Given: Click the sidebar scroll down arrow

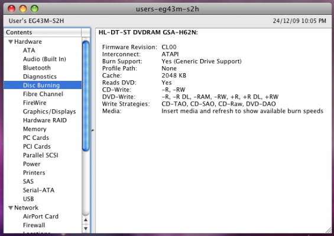Looking at the screenshot, I should [86, 228].
